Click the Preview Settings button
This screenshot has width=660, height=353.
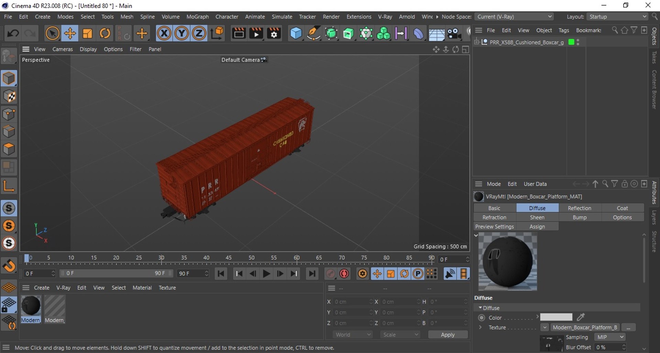(x=494, y=227)
